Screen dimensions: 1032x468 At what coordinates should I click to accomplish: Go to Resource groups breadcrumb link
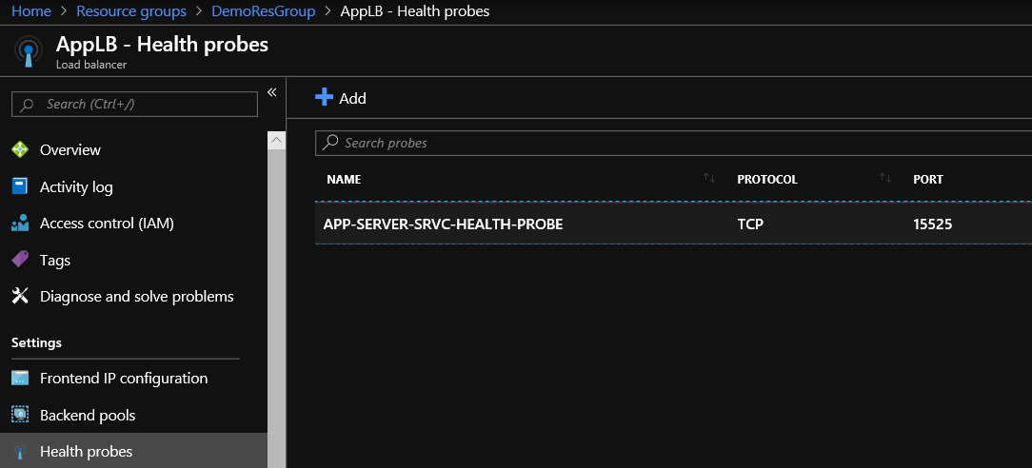pyautogui.click(x=131, y=11)
